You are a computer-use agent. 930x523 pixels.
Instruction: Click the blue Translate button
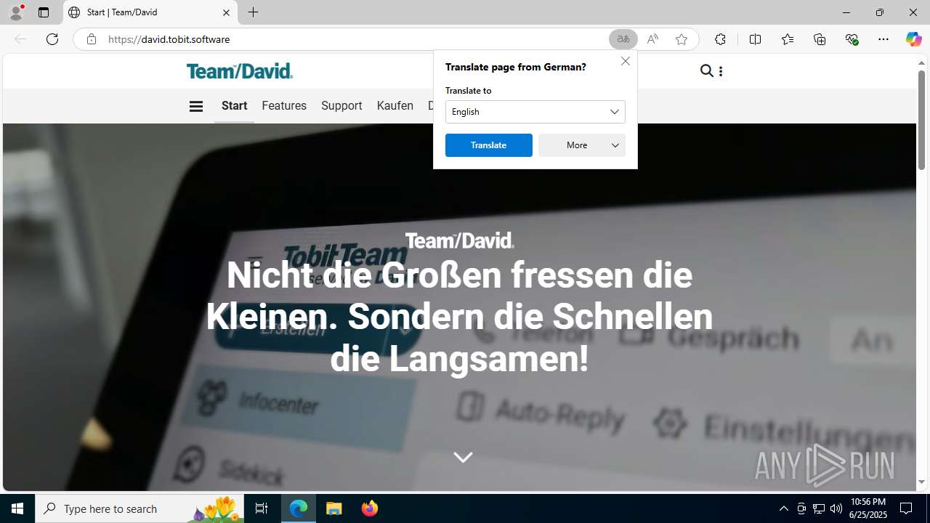coord(489,145)
